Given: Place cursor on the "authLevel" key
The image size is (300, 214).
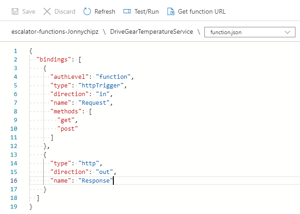Looking at the screenshot, I should [x=69, y=76].
